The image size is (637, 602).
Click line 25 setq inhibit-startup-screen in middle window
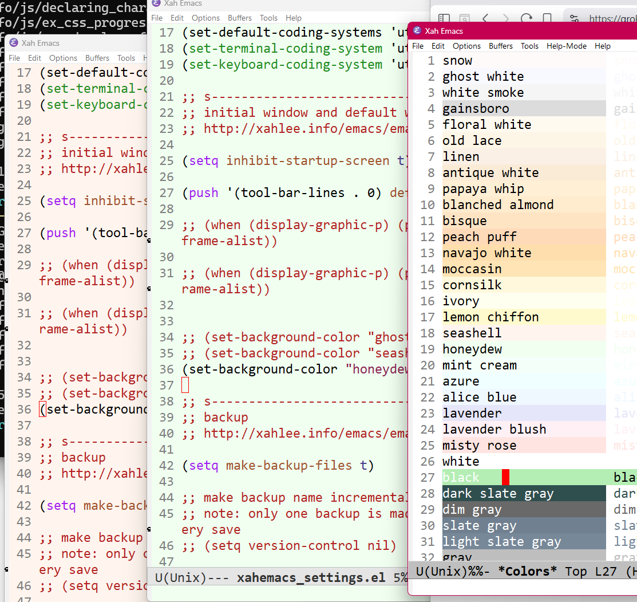tap(295, 161)
